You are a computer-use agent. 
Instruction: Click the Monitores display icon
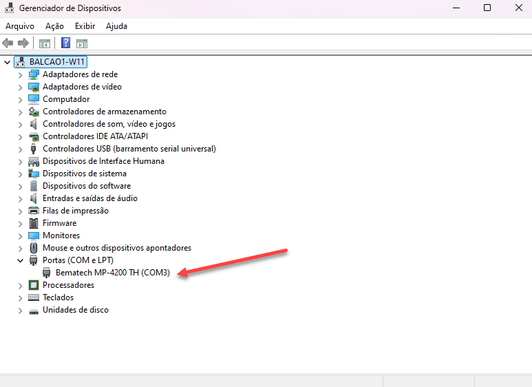pyautogui.click(x=34, y=236)
